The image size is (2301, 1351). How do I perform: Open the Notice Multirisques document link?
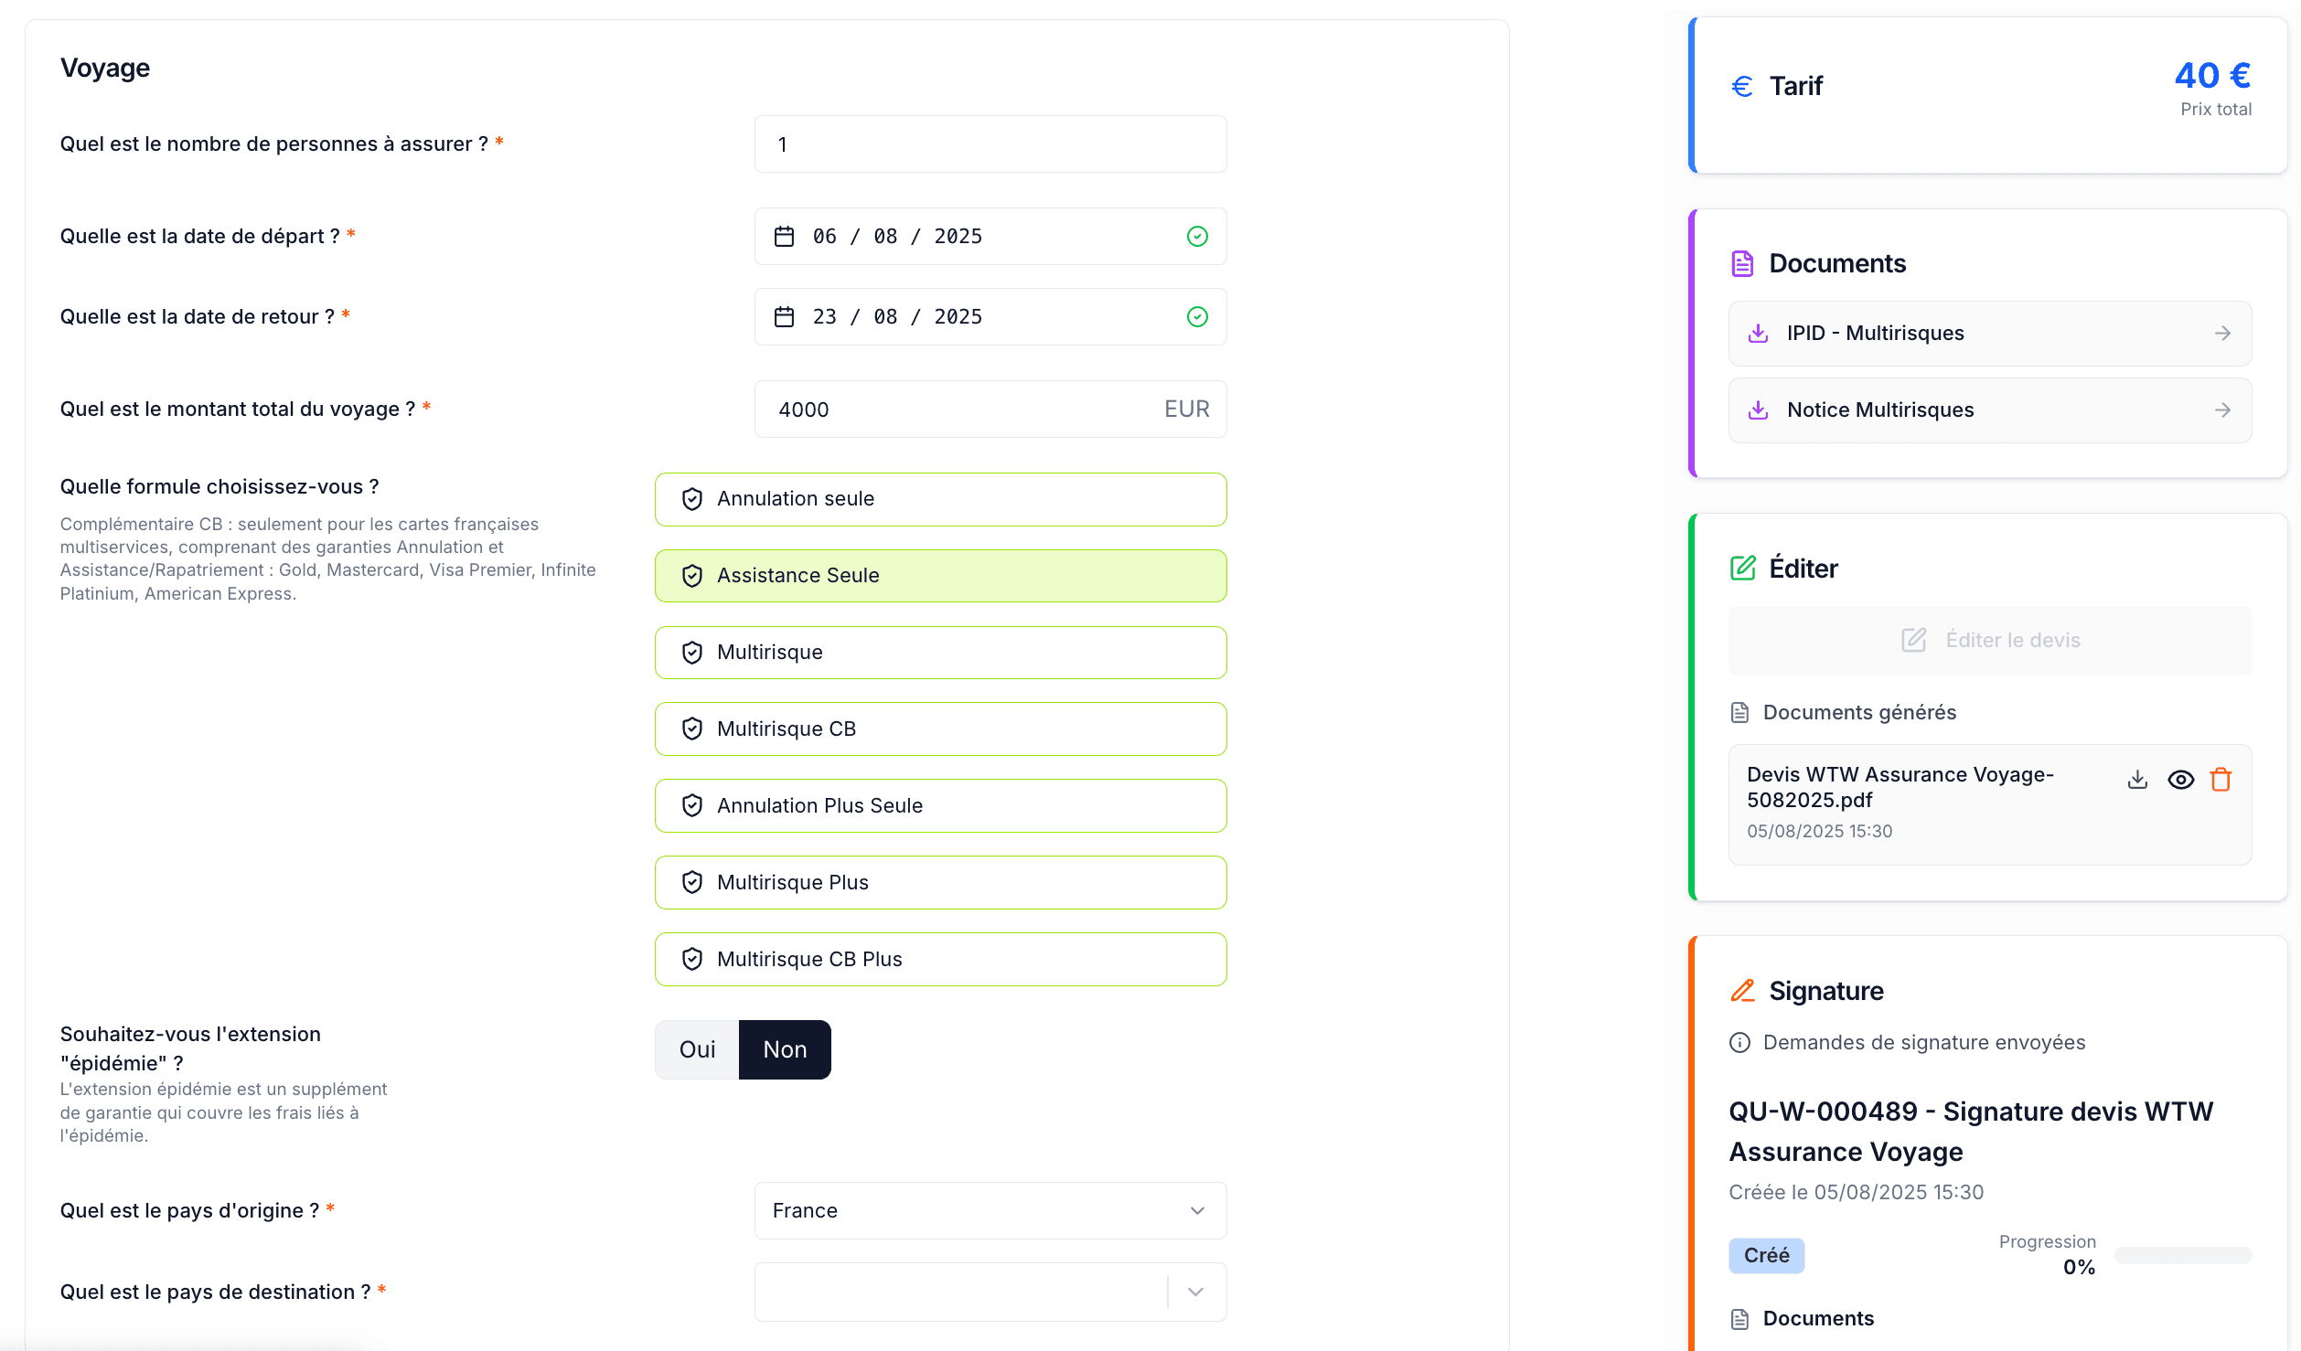[1880, 410]
